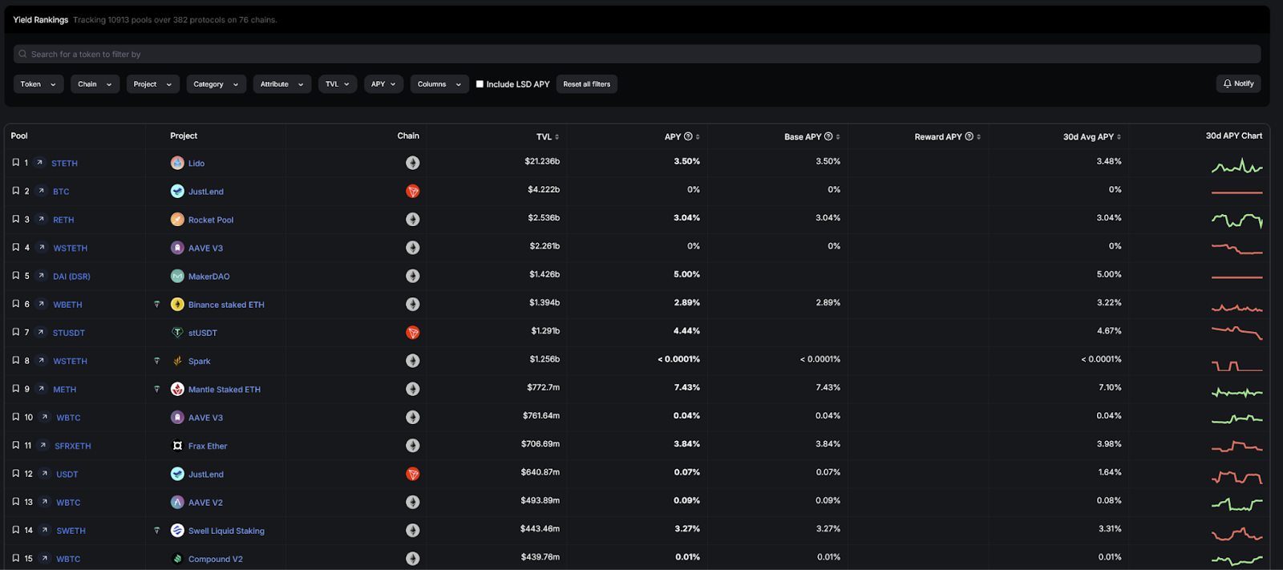Screen dimensions: 1283x570
Task: View the STETH 30d APY chart
Action: tap(1236, 166)
